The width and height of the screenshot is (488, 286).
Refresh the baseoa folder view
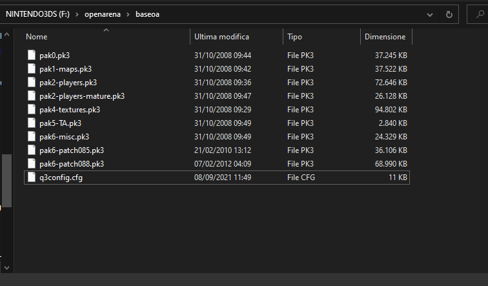coord(449,14)
